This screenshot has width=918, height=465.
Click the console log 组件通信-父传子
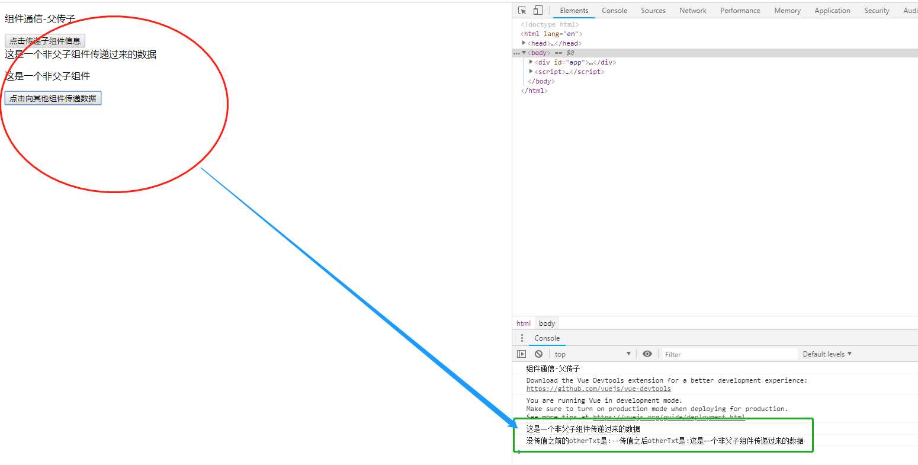coord(553,368)
